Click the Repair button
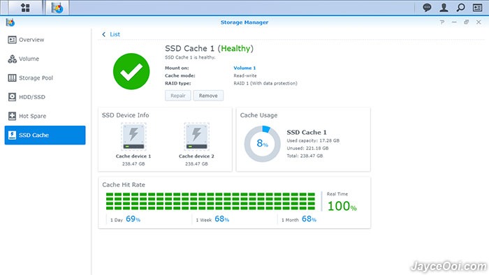 [x=178, y=96]
